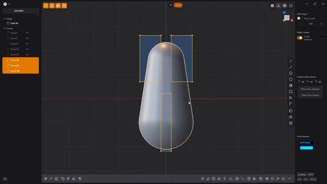The height and width of the screenshot is (184, 327).
Task: Select the Rectangle tool in right toolbar
Action: coord(291,91)
